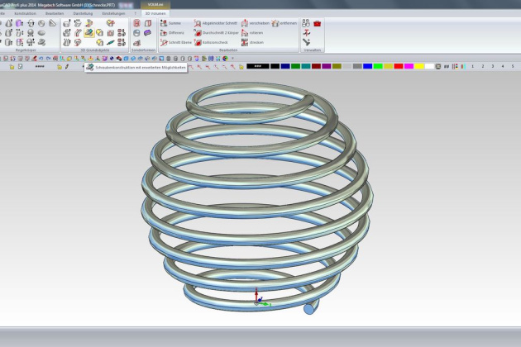Screen dimensions: 521x347
Task: Choose the yellow color swatch
Action: tap(419, 66)
